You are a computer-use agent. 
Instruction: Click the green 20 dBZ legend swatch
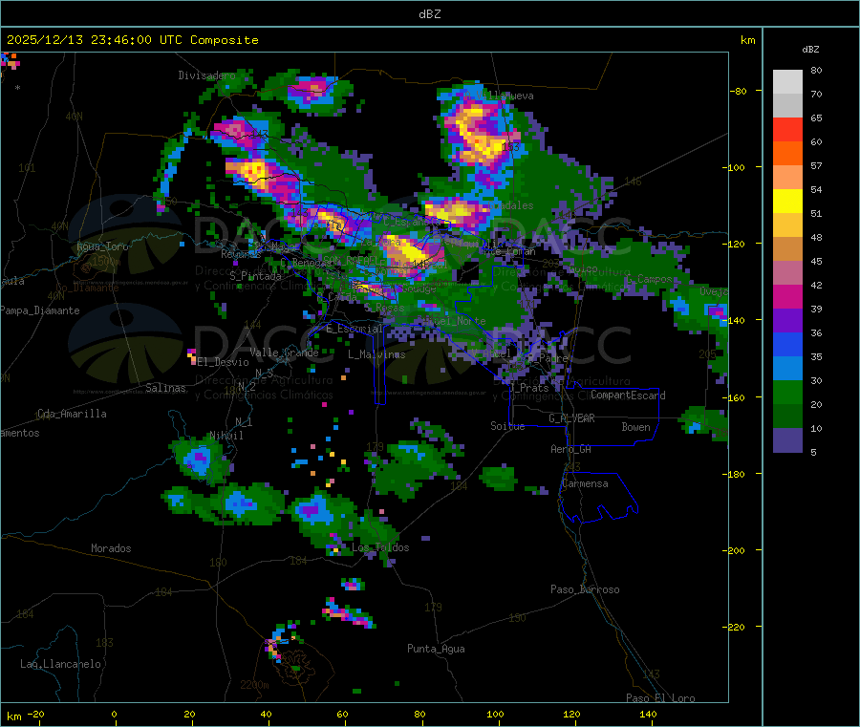coord(787,392)
